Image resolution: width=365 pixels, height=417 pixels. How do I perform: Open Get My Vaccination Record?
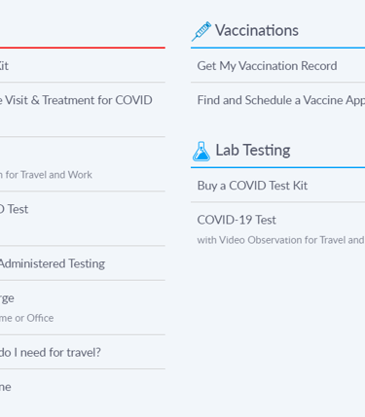tap(267, 66)
